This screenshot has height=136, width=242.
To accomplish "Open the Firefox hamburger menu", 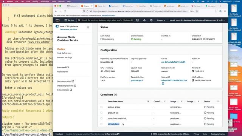I will pyautogui.click(x=225, y=11).
